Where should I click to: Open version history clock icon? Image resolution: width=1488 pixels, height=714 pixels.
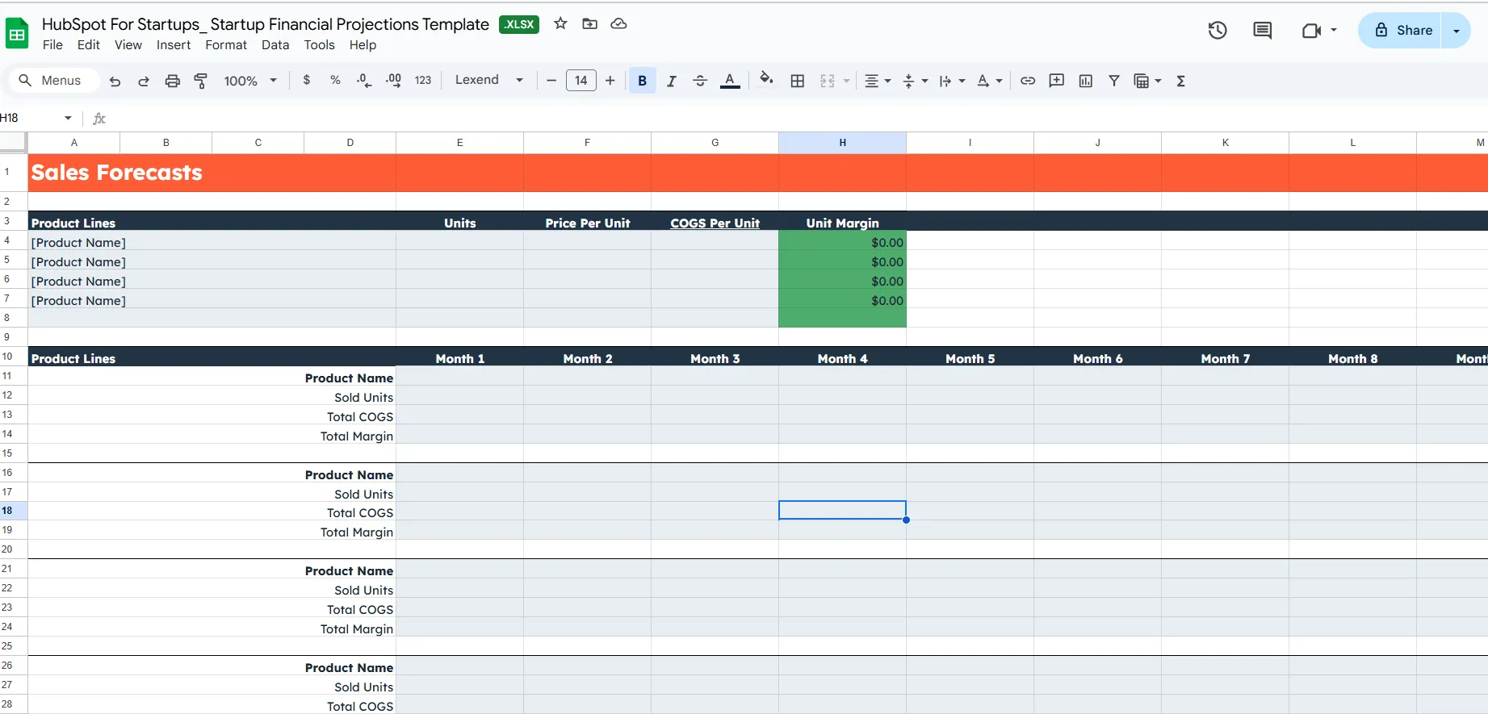coord(1218,31)
